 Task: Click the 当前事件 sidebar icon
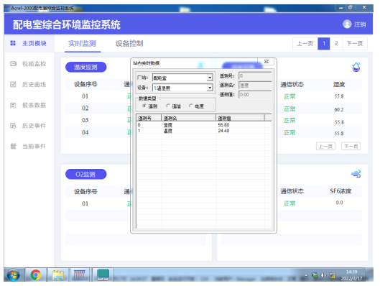13,146
